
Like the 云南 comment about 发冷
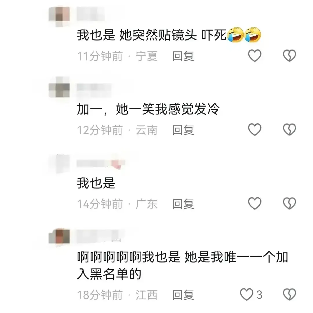[x=254, y=130]
